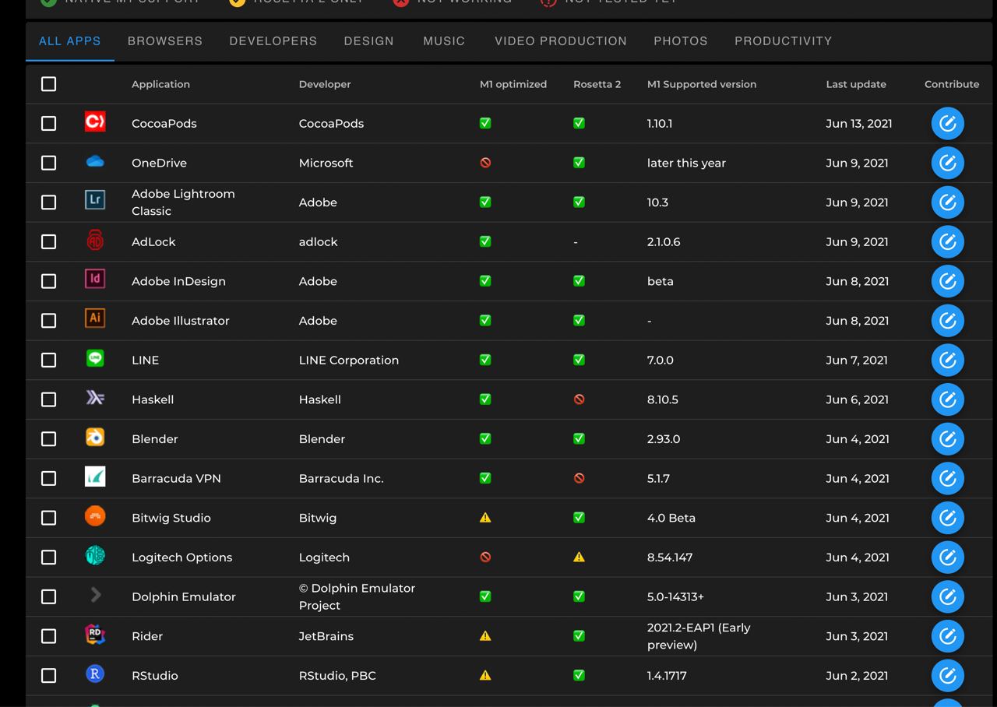The width and height of the screenshot is (997, 707).
Task: Check the OneDrive row checkbox
Action: click(x=48, y=163)
